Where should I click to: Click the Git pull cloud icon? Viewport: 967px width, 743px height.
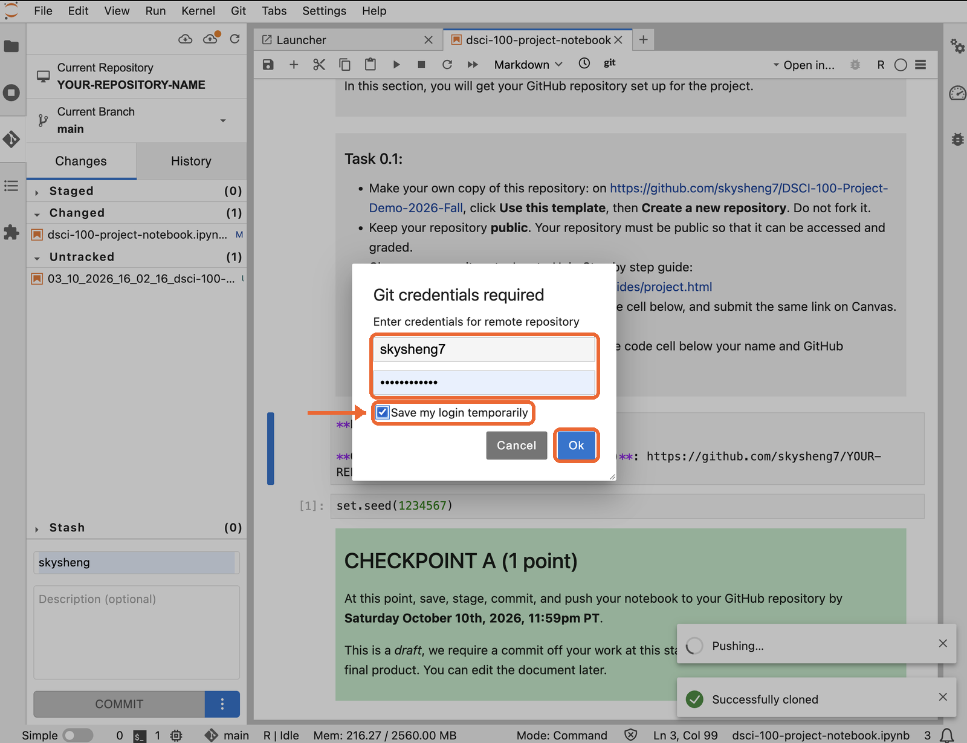(x=186, y=39)
